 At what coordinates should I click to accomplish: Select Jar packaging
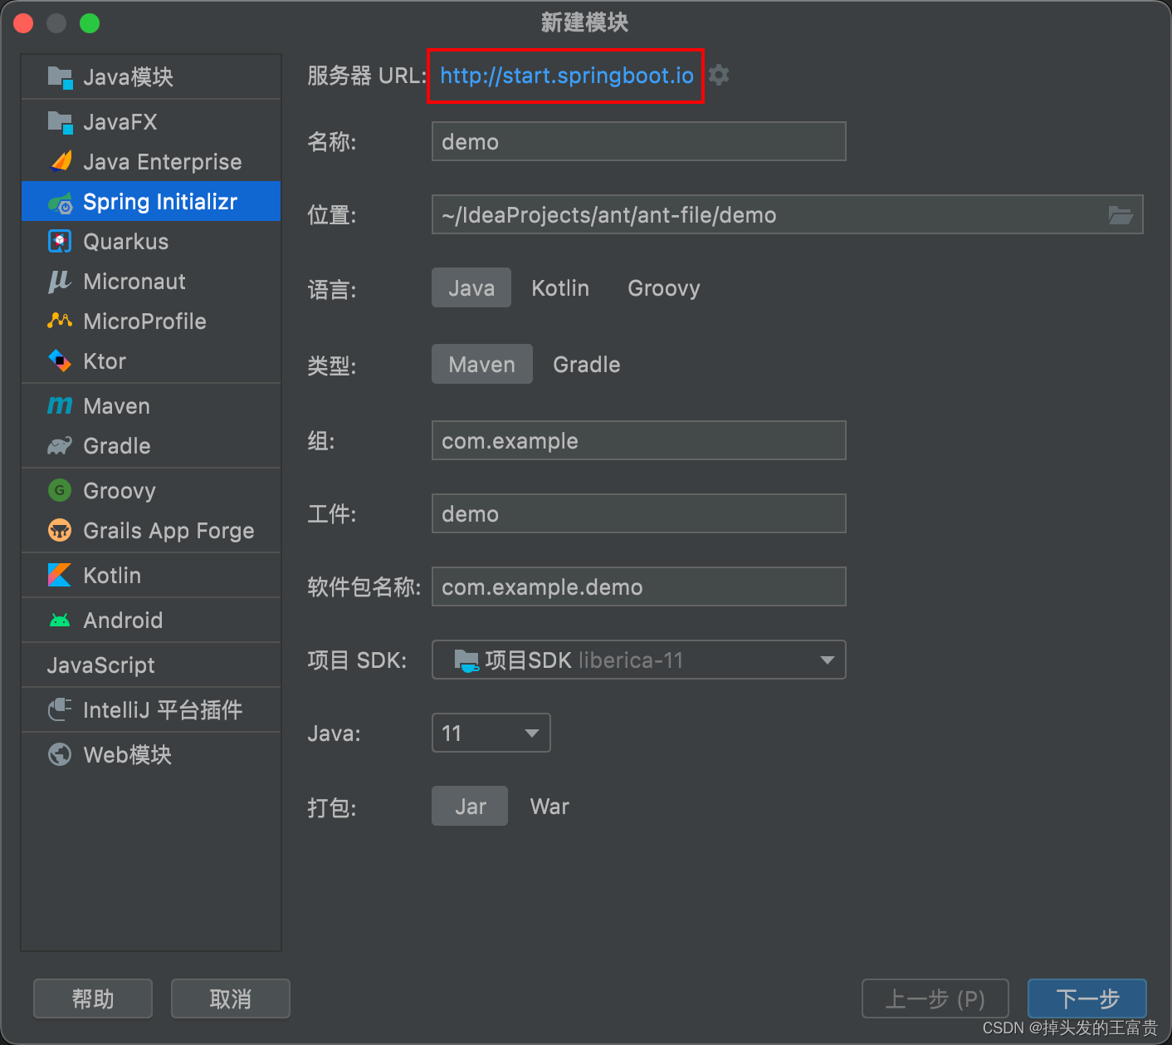click(470, 807)
